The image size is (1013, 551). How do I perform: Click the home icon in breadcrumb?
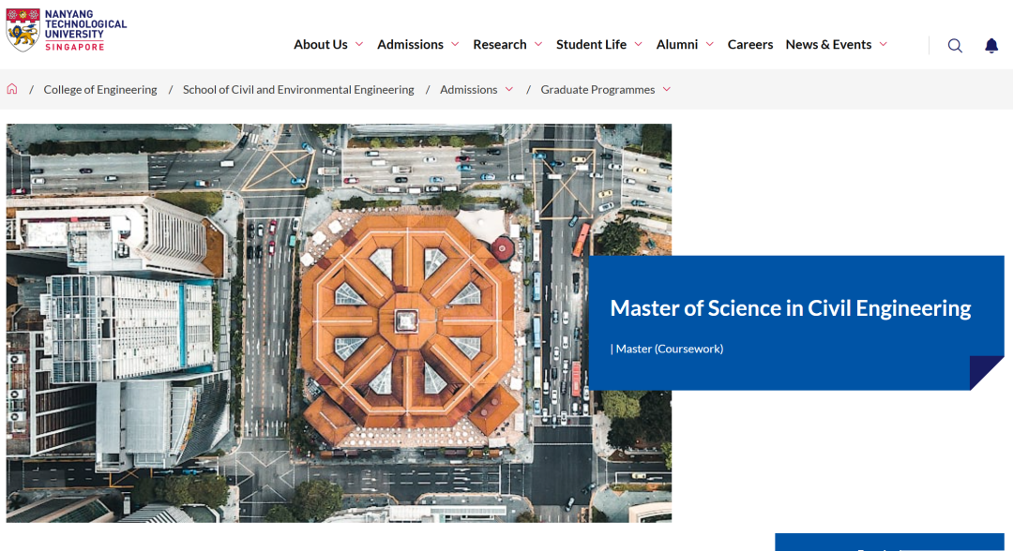[12, 89]
